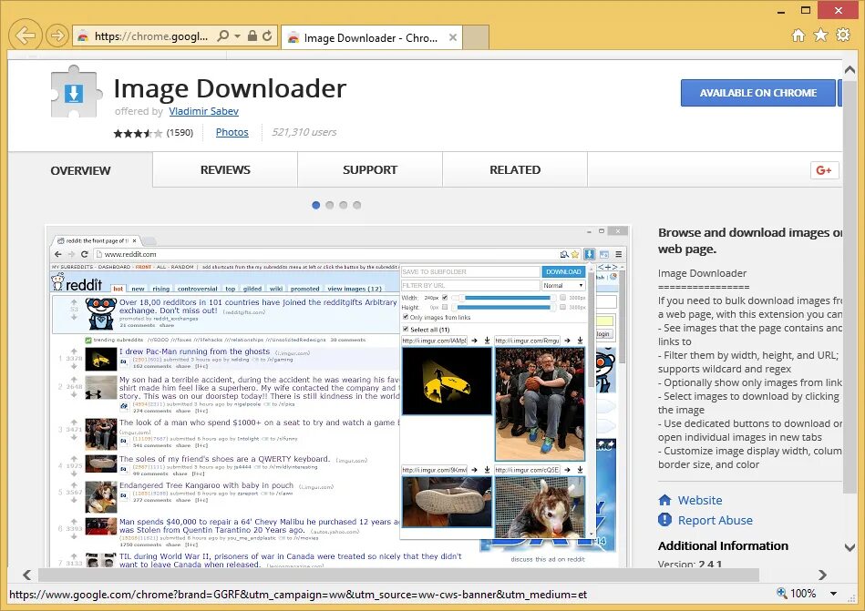Open a new blank browser tab
This screenshot has height=611, width=865.
pyautogui.click(x=476, y=37)
